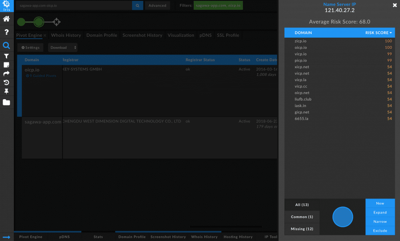The width and height of the screenshot is (400, 241).
Task: Open the History clock sidebar icon
Action: point(6,82)
